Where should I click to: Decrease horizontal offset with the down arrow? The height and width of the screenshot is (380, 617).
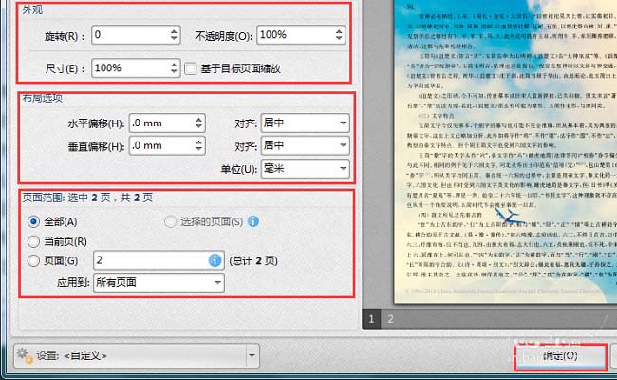coord(198,127)
